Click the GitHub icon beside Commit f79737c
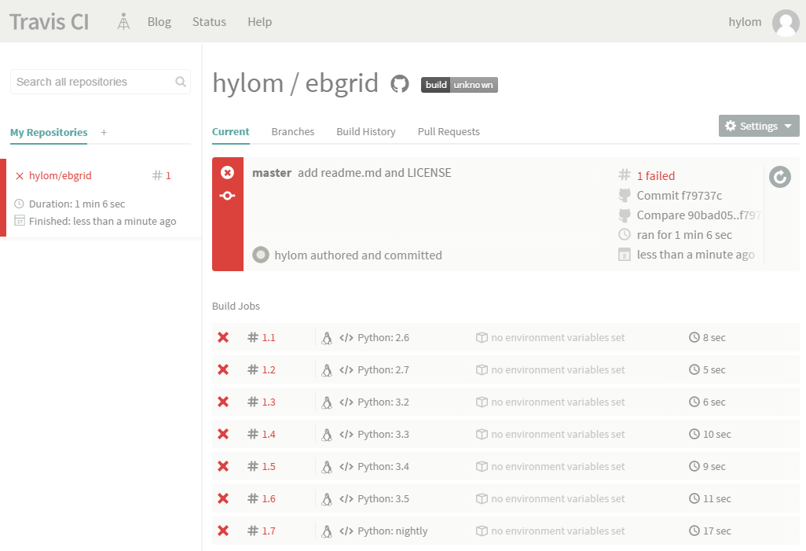 click(625, 196)
